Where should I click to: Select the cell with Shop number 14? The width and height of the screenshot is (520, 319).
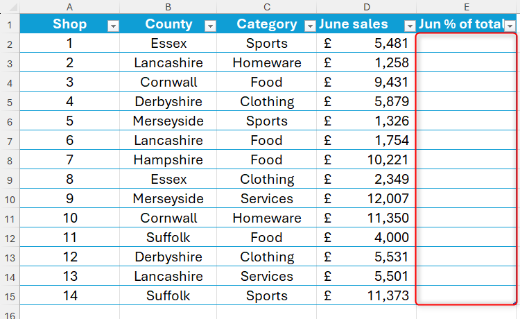tap(69, 295)
